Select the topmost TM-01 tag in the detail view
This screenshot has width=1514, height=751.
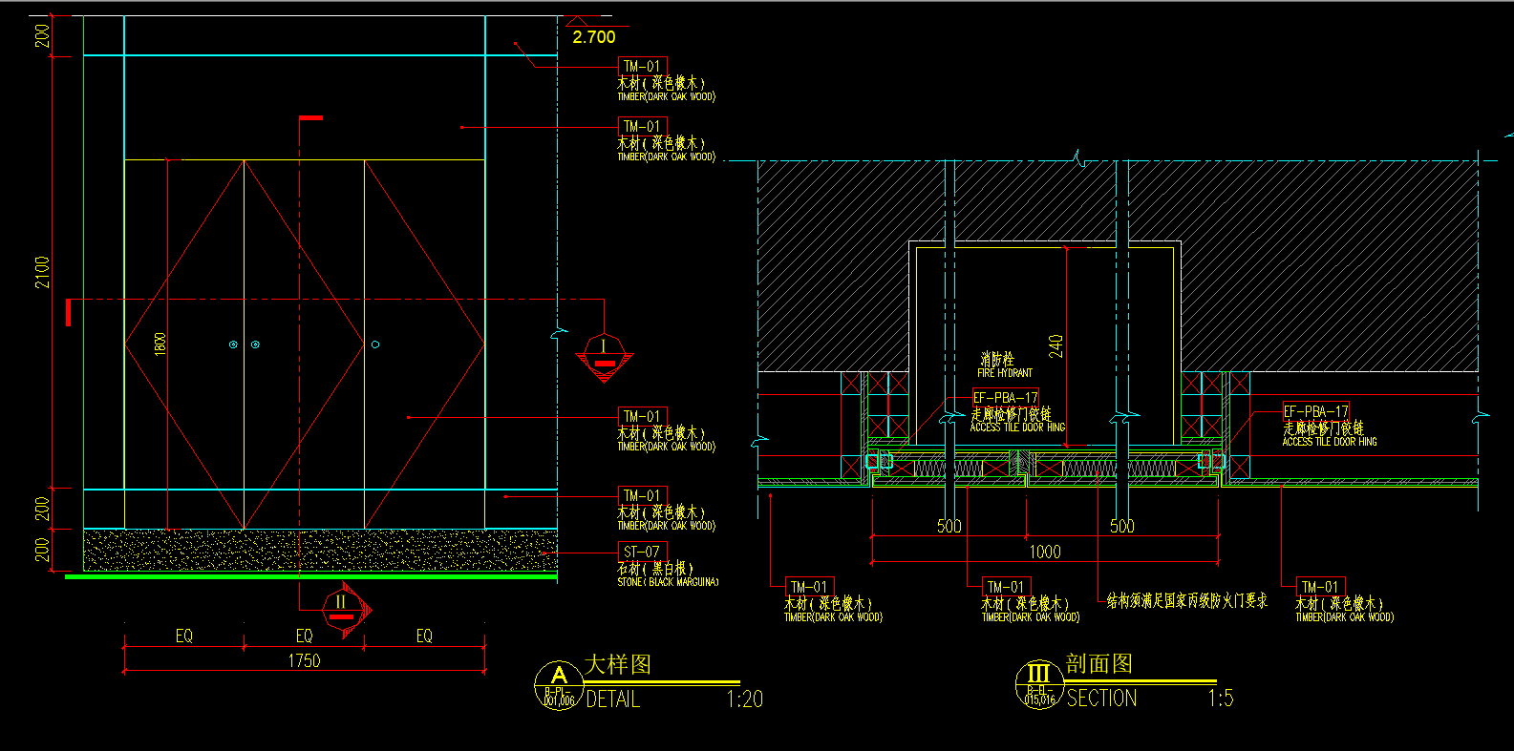tap(642, 66)
